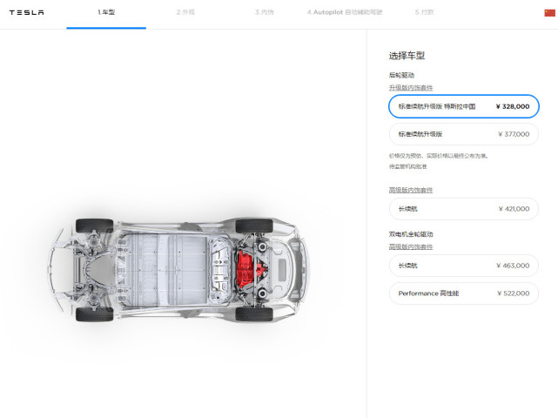Open 高级版内饰套件 link under rear-wheel drive

pyautogui.click(x=411, y=190)
